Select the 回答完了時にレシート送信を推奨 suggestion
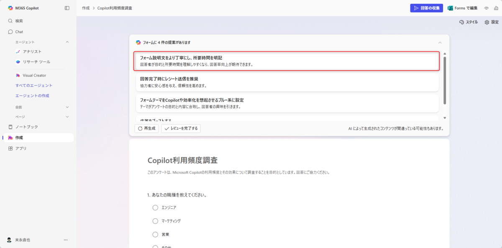This screenshot has height=248, width=502. click(x=287, y=82)
